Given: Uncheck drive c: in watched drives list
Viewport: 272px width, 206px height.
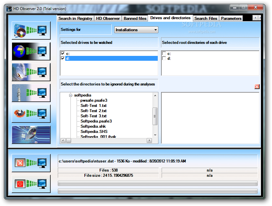Looking at the screenshot, I should pos(63,54).
